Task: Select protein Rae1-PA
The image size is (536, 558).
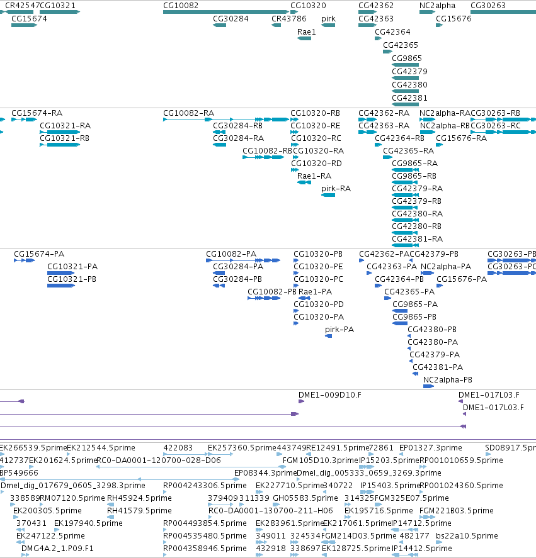Action: tap(304, 298)
